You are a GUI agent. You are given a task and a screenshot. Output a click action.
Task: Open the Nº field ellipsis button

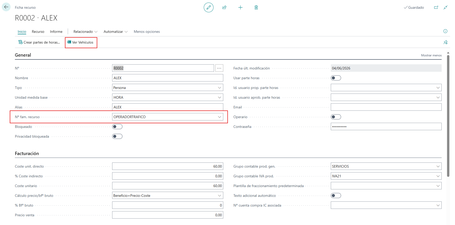(219, 68)
